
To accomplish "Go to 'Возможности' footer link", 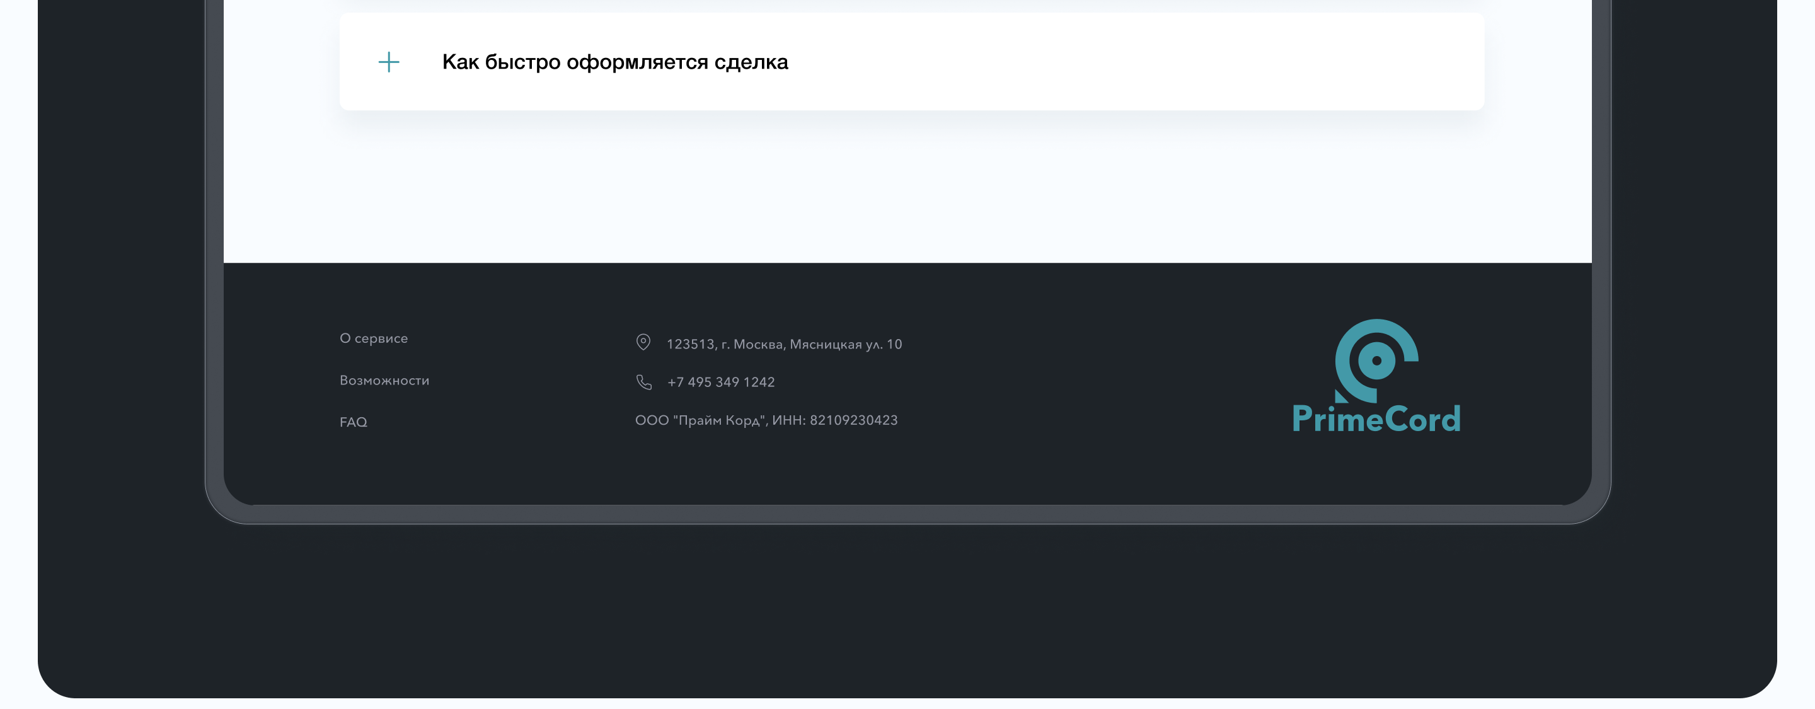I will pos(384,381).
